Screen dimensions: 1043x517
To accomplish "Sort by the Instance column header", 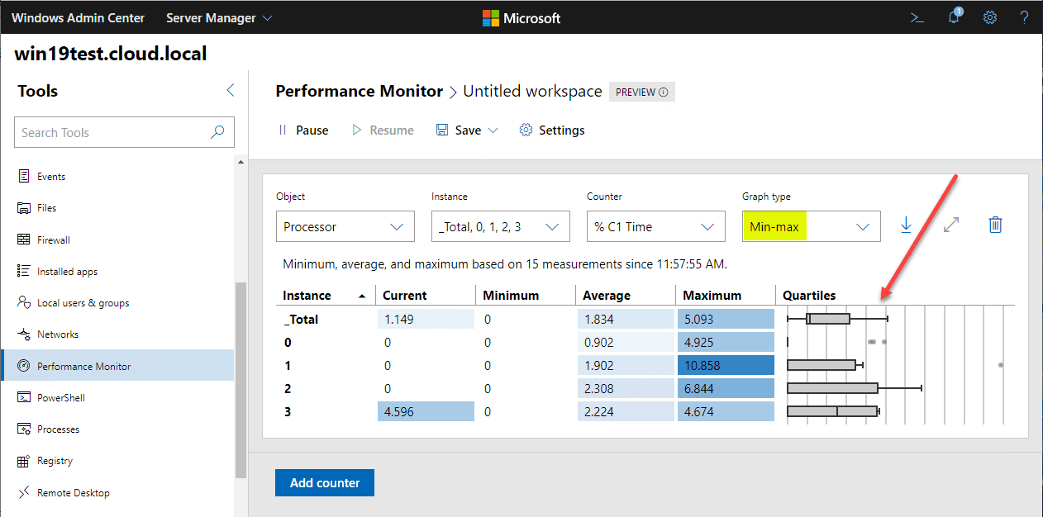I will (307, 296).
